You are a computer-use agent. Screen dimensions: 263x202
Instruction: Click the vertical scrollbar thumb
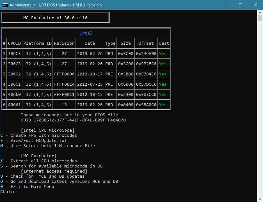(x=260, y=18)
